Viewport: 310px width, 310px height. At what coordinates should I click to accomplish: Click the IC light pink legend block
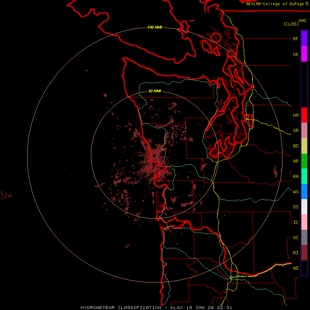(304, 222)
